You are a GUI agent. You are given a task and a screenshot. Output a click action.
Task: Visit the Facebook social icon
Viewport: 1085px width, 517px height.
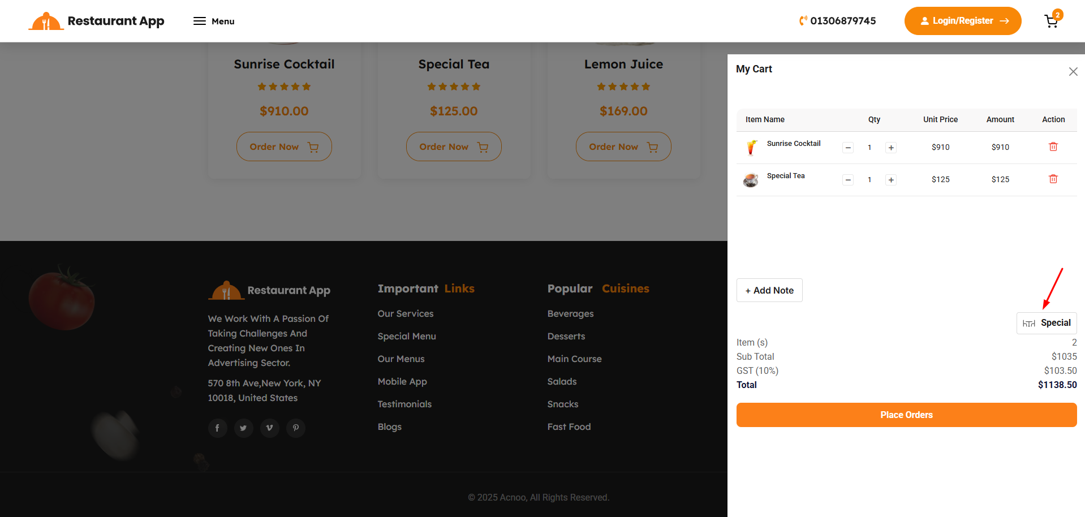click(217, 428)
